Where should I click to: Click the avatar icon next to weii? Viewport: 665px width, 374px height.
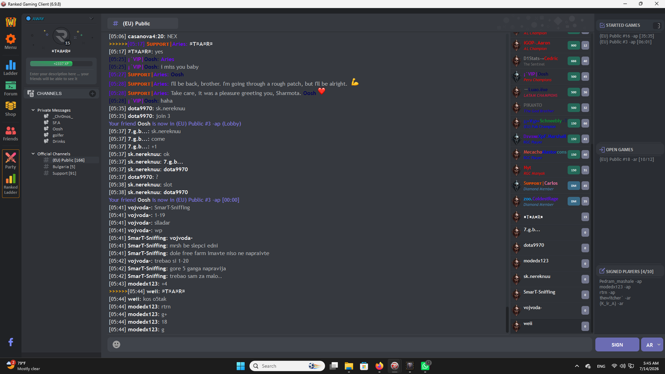[x=516, y=326]
